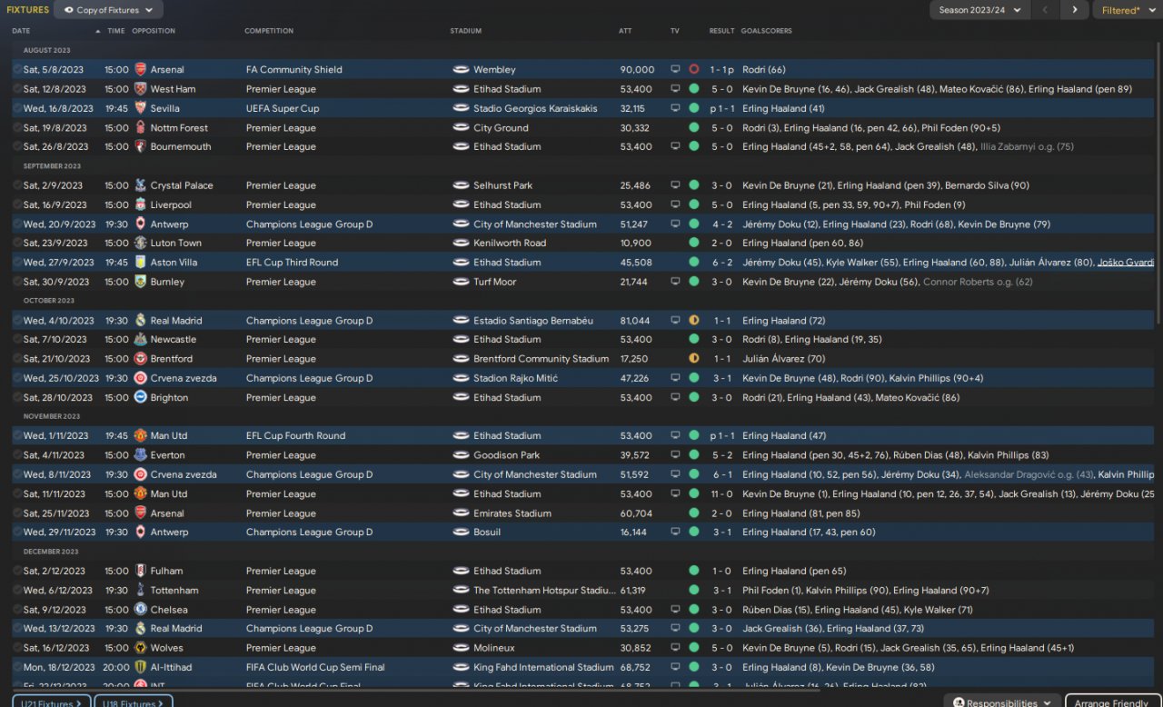Click the green win indicator for the Luton Town match
The image size is (1163, 707).
694,244
